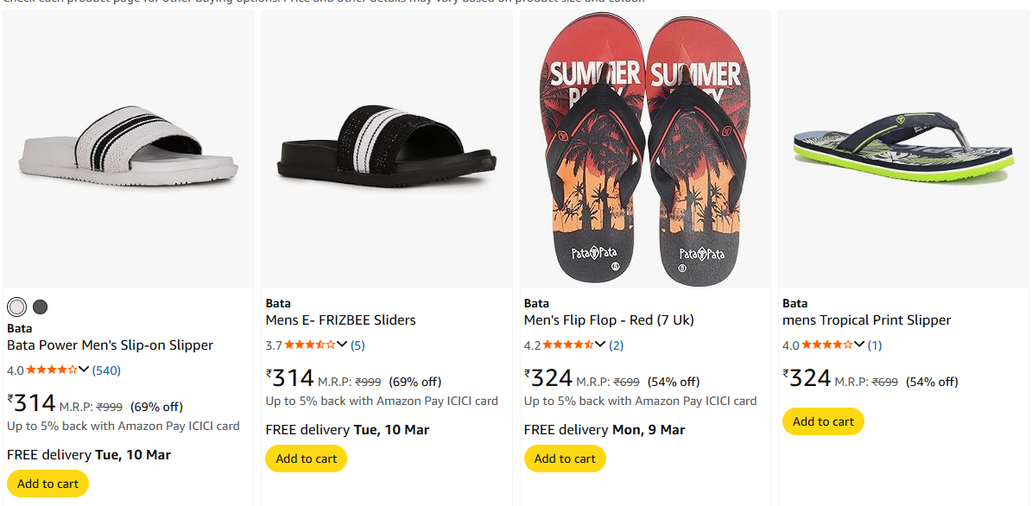Screen dimensions: 1032x506
Task: Expand rating chevron for Red Flip Flop
Action: 600,345
